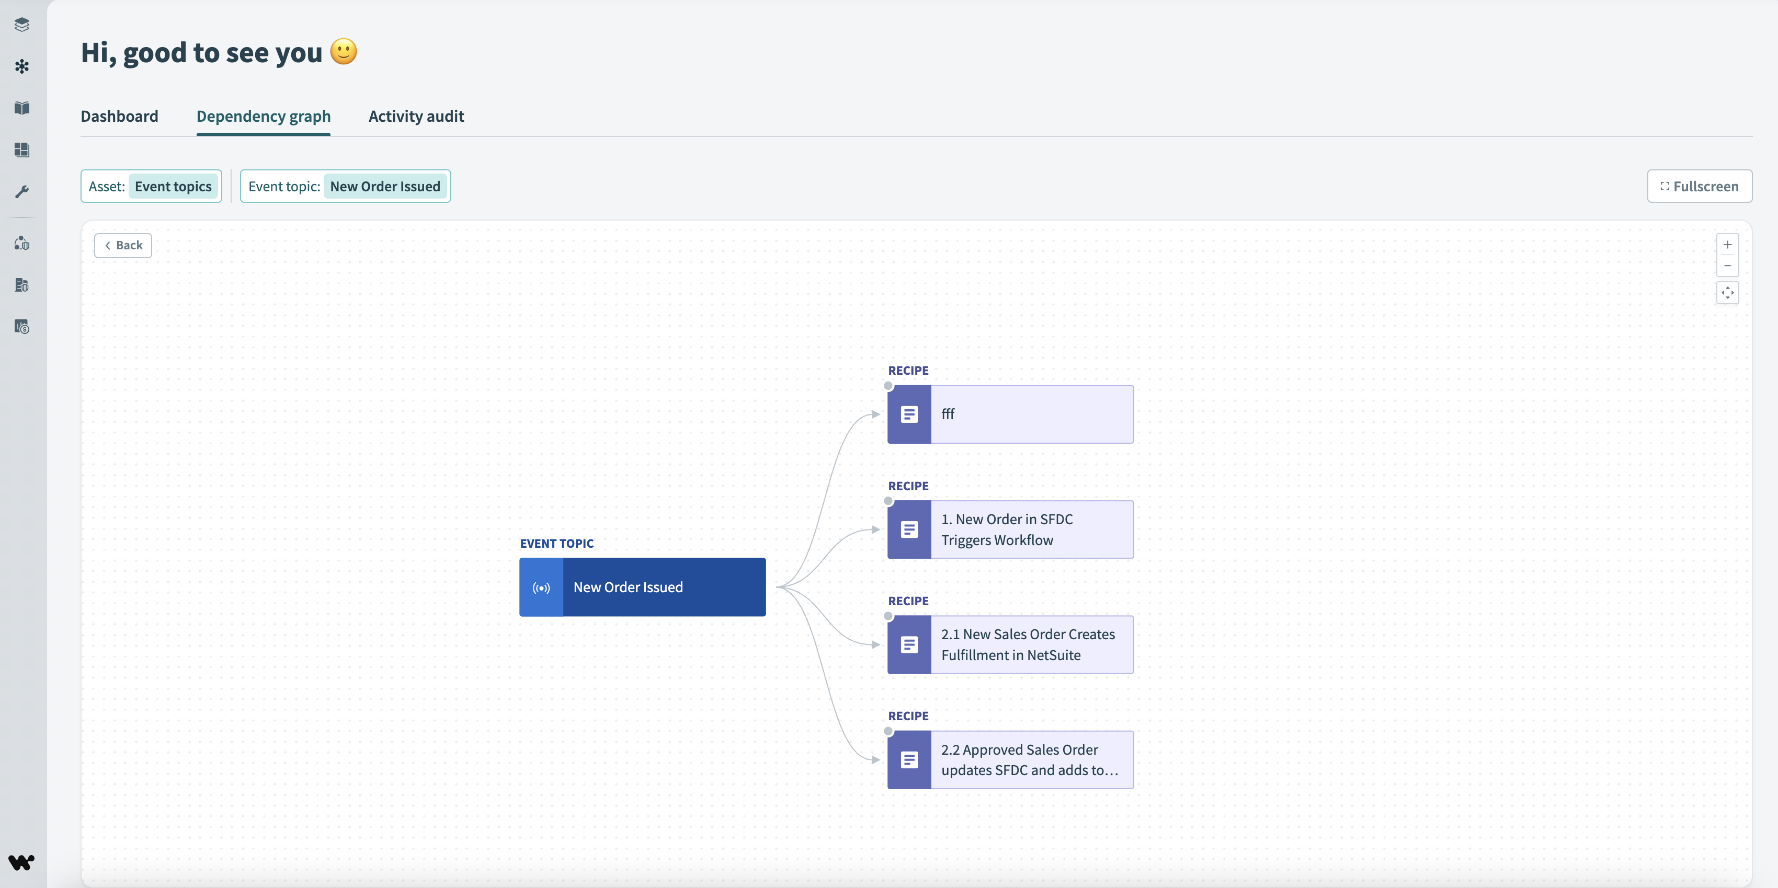Click the Fullscreen button
1778x888 pixels.
tap(1699, 186)
